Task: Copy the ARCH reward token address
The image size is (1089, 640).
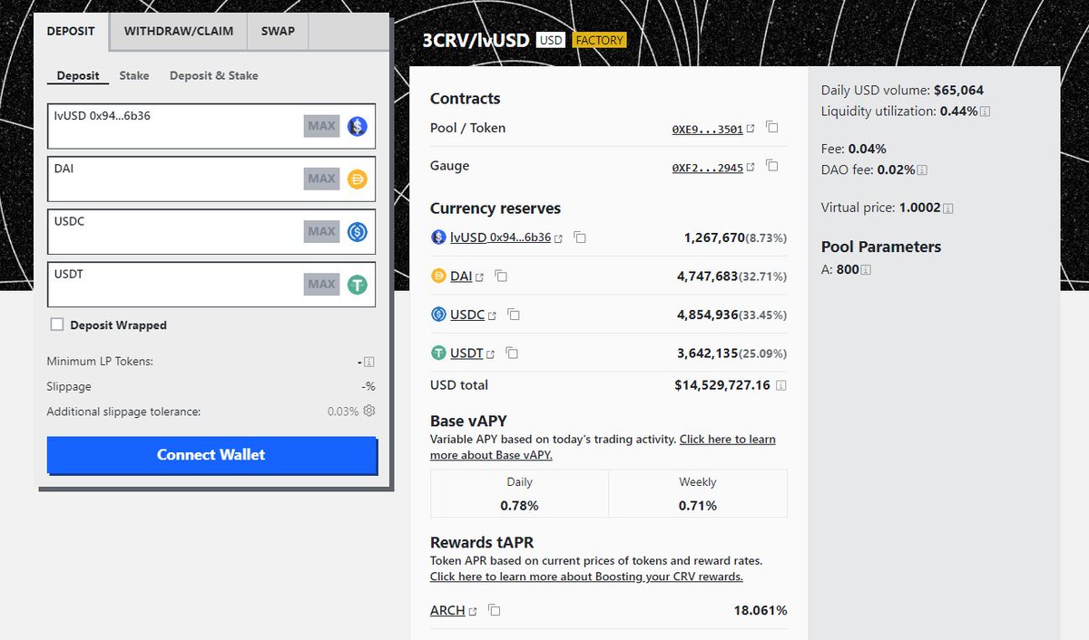Action: [495, 610]
